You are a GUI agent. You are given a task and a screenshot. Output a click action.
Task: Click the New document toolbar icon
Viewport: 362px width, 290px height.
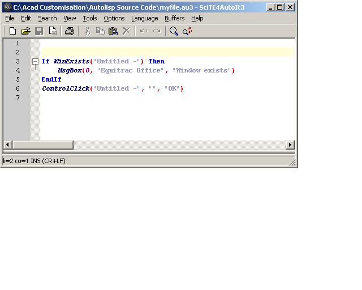[x=12, y=31]
